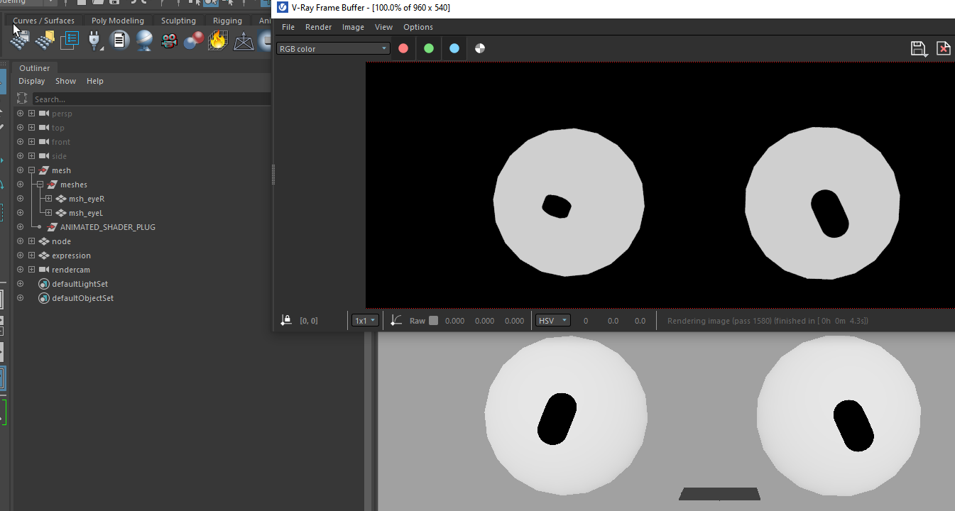The image size is (955, 511).
Task: Click the defaultObjectSet set icon
Action: coord(44,298)
